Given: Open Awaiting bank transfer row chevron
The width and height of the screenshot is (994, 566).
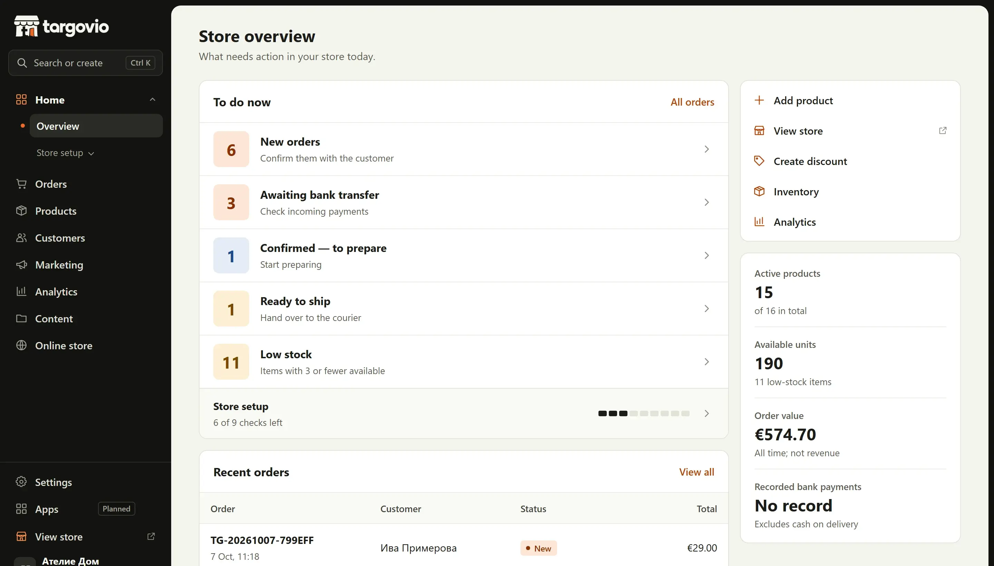Looking at the screenshot, I should pos(707,202).
